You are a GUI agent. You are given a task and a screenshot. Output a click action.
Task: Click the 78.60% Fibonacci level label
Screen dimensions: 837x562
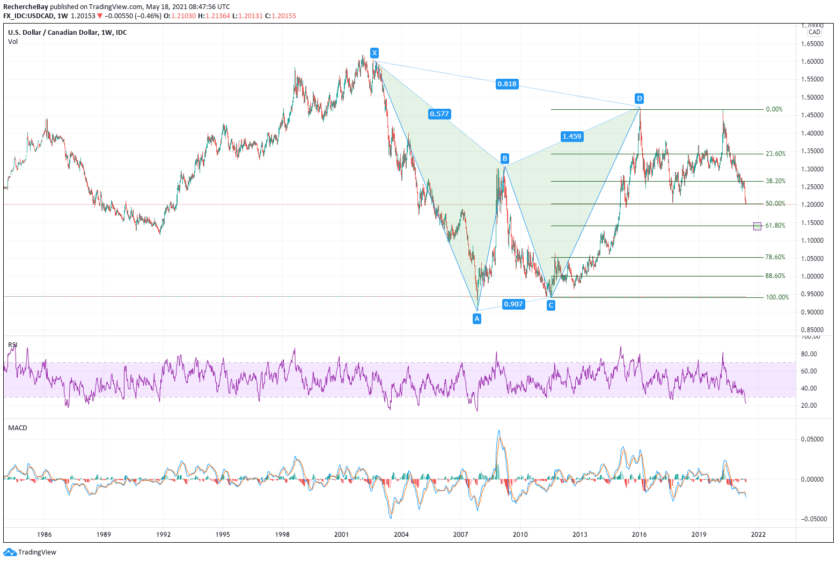(x=776, y=257)
